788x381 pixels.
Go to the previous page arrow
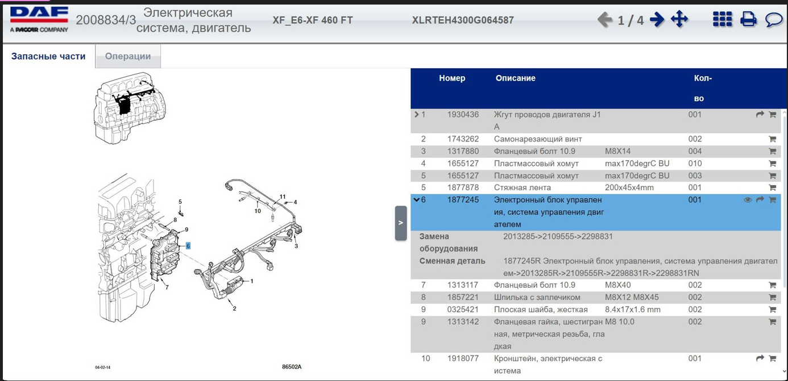(x=604, y=20)
